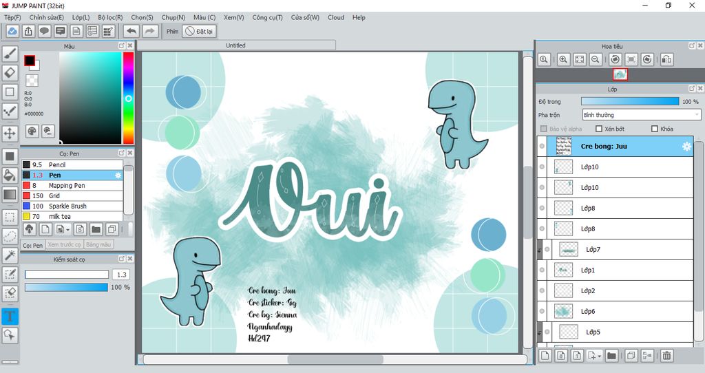This screenshot has width=705, height=373.
Task: Click the export share icon in toolbar
Action: (28, 31)
